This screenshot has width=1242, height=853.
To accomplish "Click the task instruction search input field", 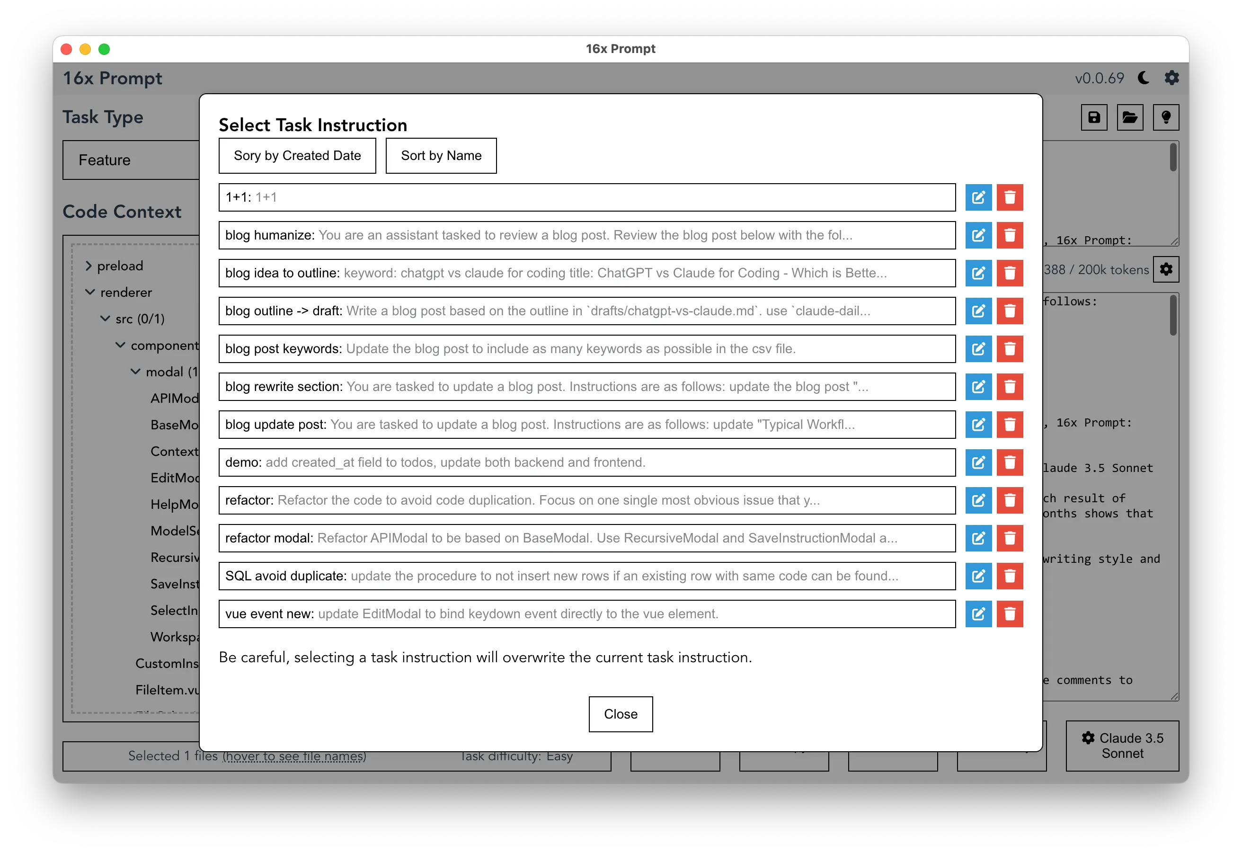I will (x=587, y=196).
